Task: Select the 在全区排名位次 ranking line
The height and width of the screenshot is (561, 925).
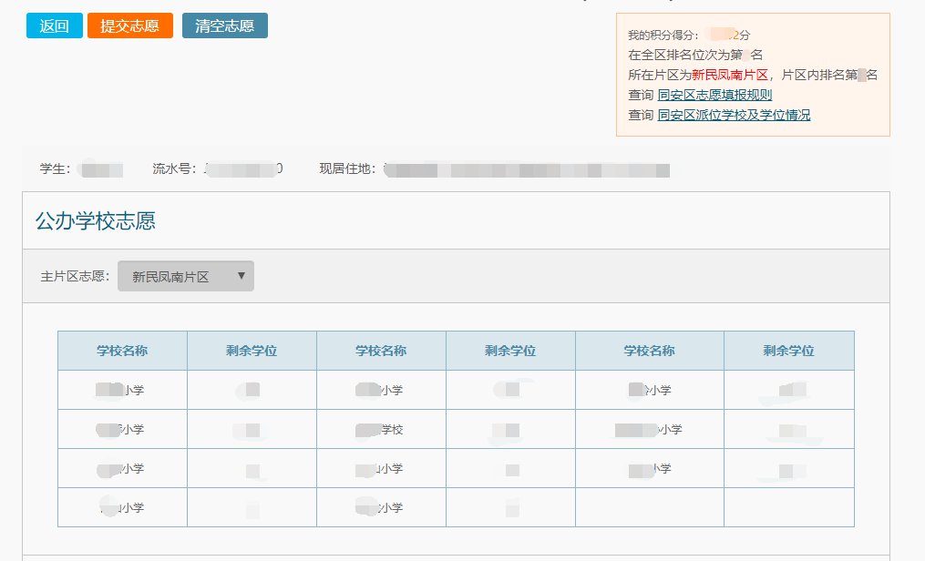Action: [694, 55]
